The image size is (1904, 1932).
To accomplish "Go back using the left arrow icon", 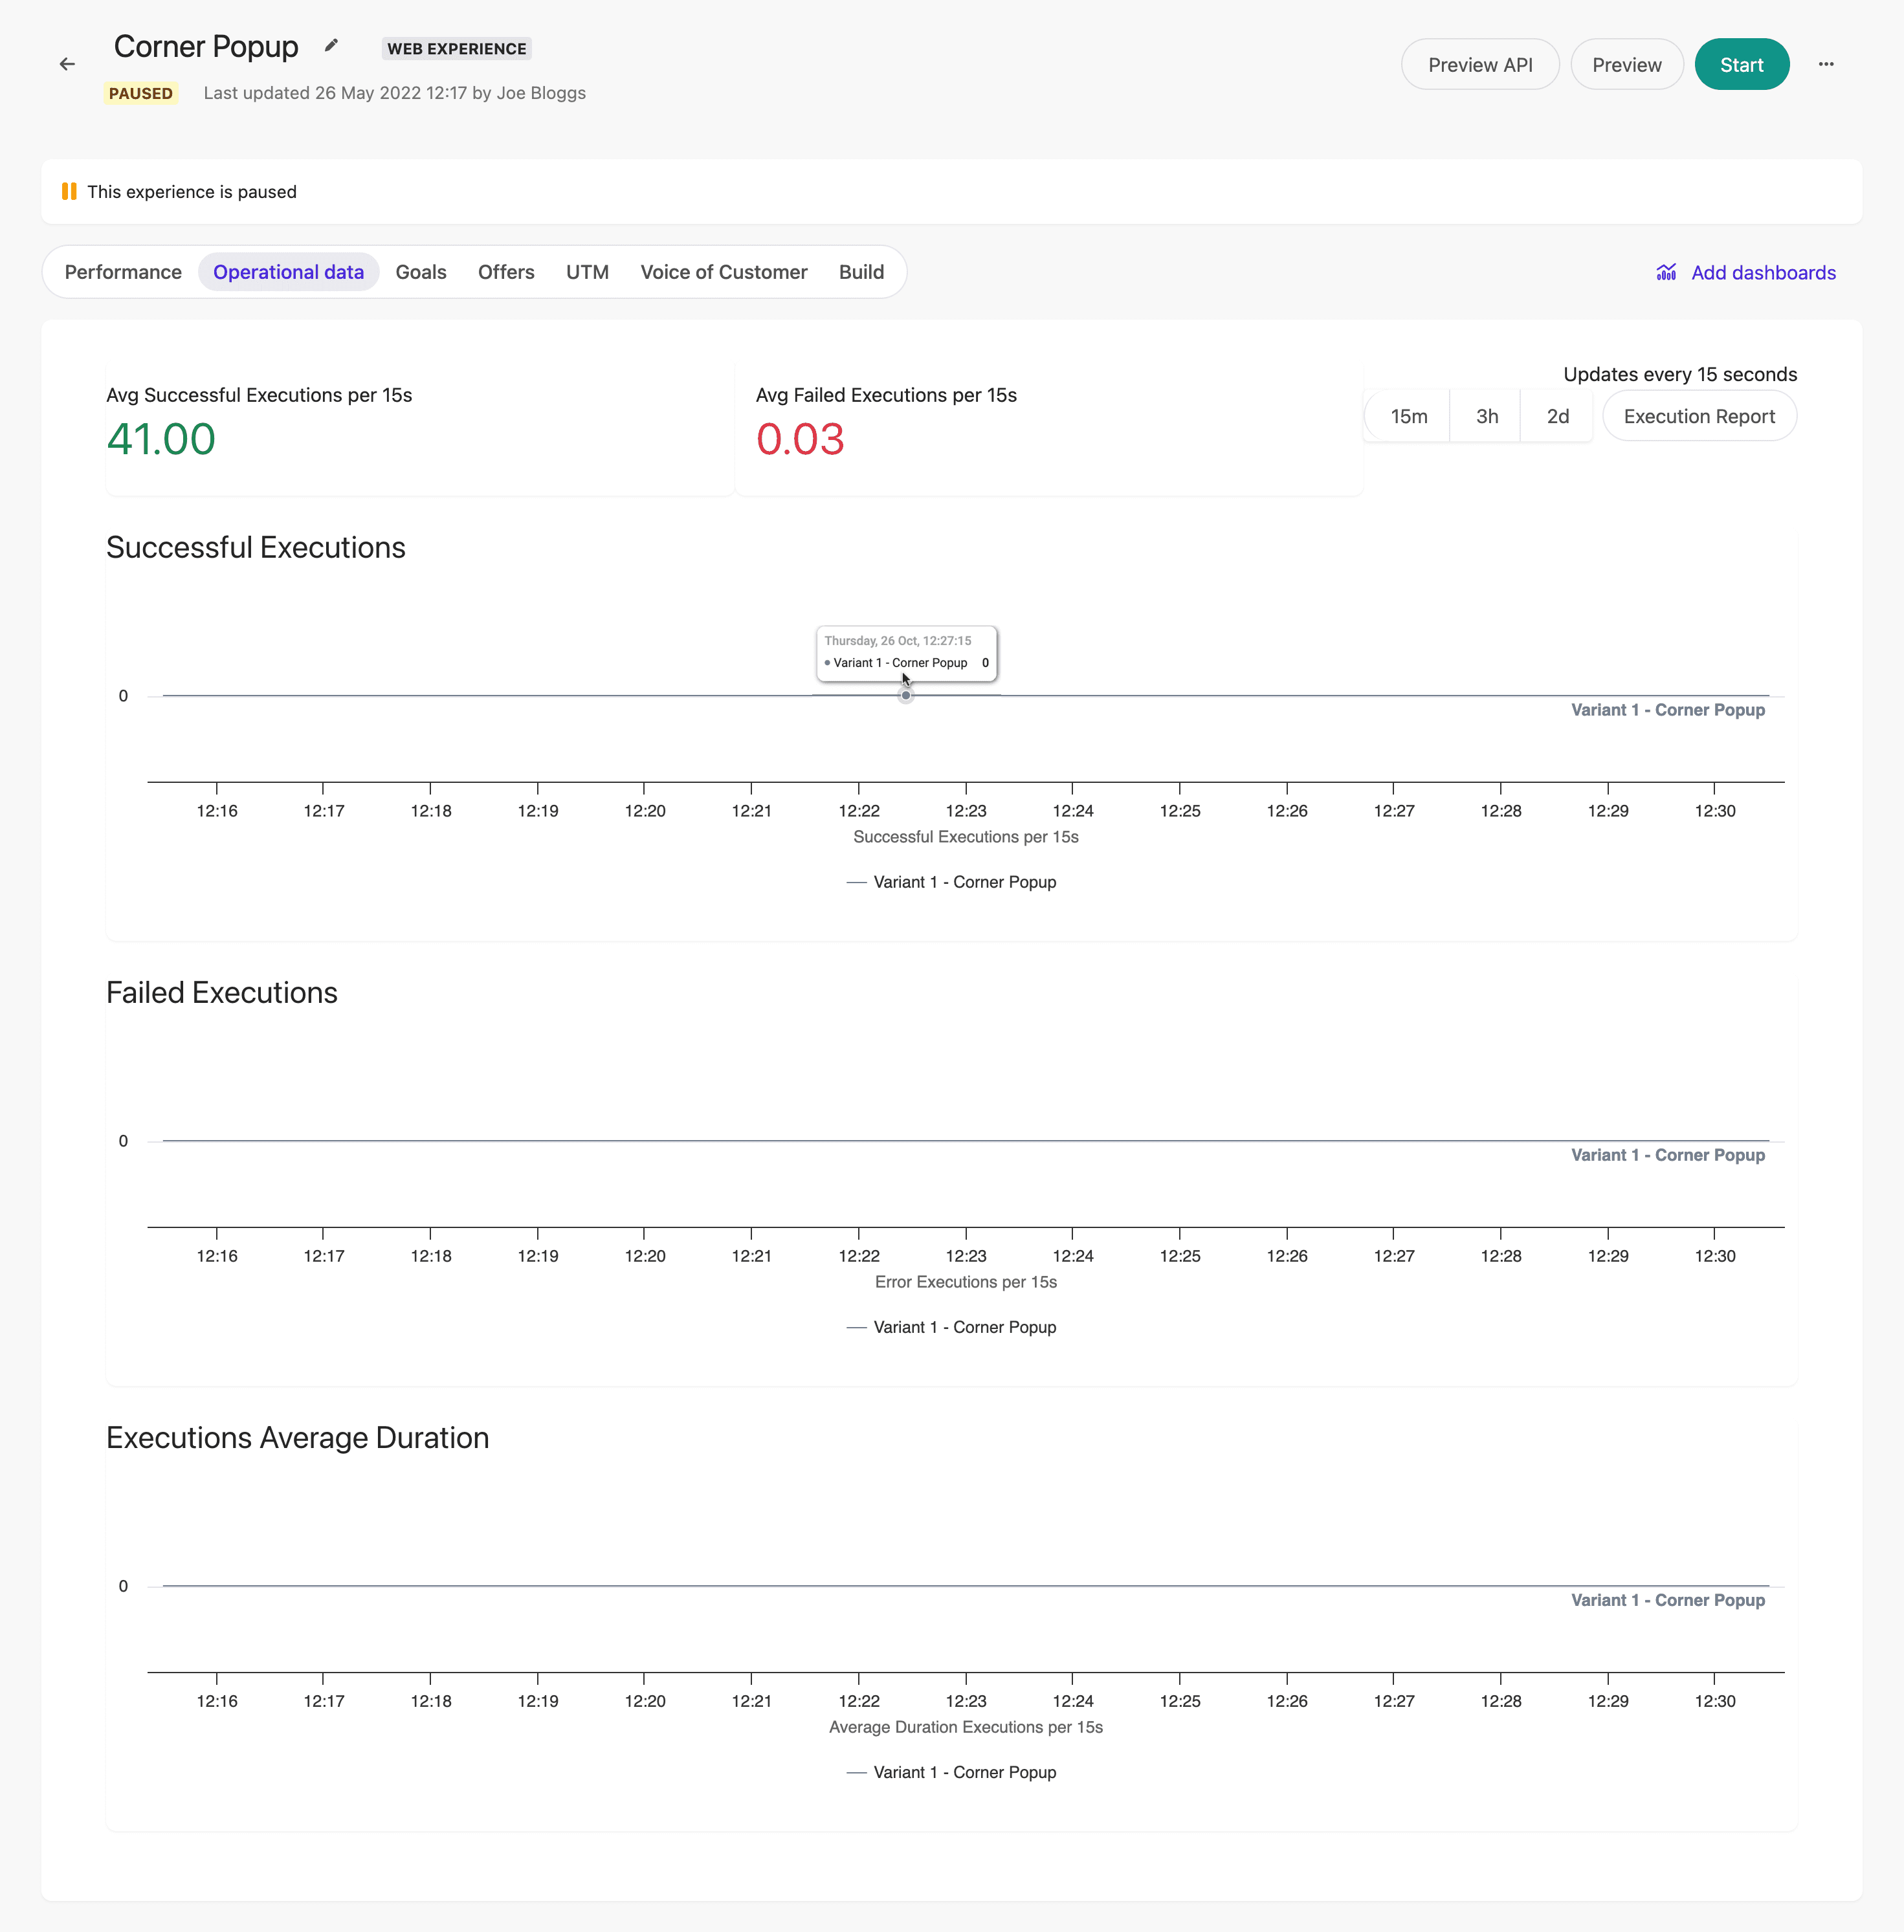I will 67,64.
